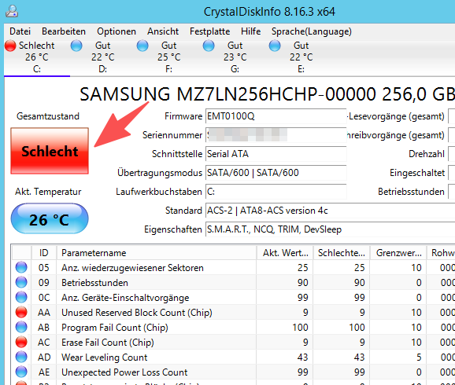Open the Datei menu
Image resolution: width=455 pixels, height=385 pixels.
20,31
